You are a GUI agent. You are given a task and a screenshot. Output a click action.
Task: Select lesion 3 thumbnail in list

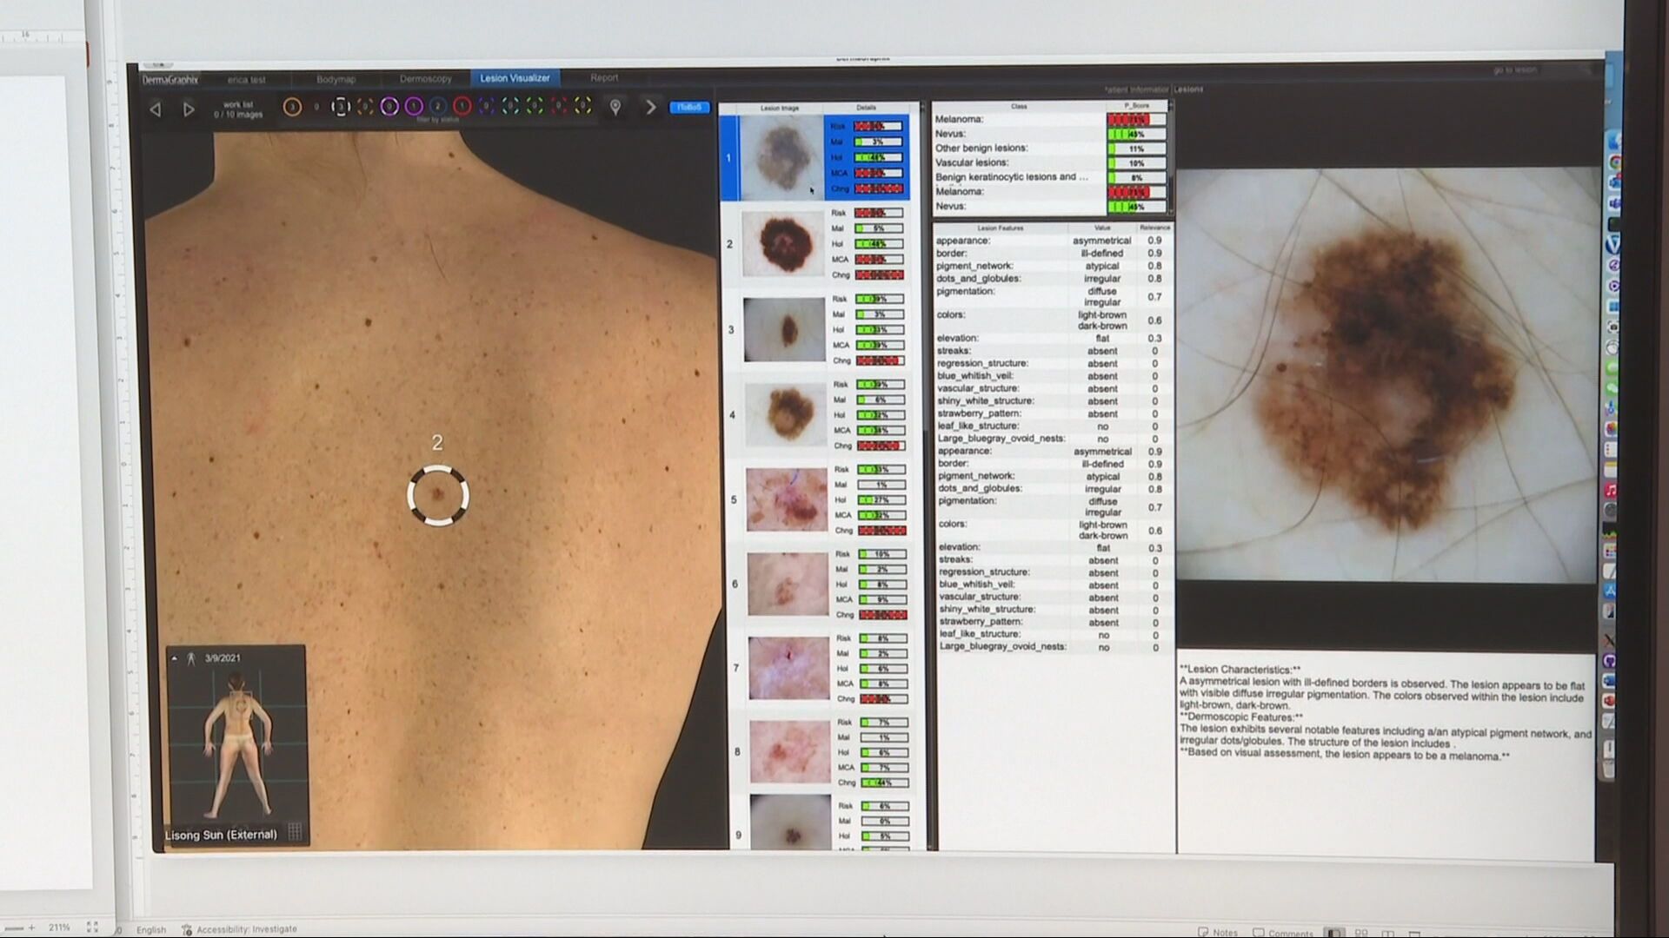point(784,330)
